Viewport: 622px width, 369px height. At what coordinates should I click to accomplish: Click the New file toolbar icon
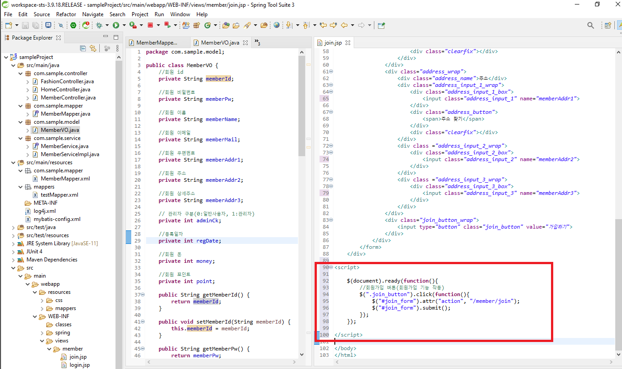point(9,26)
